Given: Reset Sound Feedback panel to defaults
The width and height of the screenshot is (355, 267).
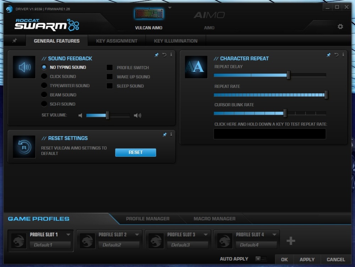Looking at the screenshot, I should pos(164,55).
